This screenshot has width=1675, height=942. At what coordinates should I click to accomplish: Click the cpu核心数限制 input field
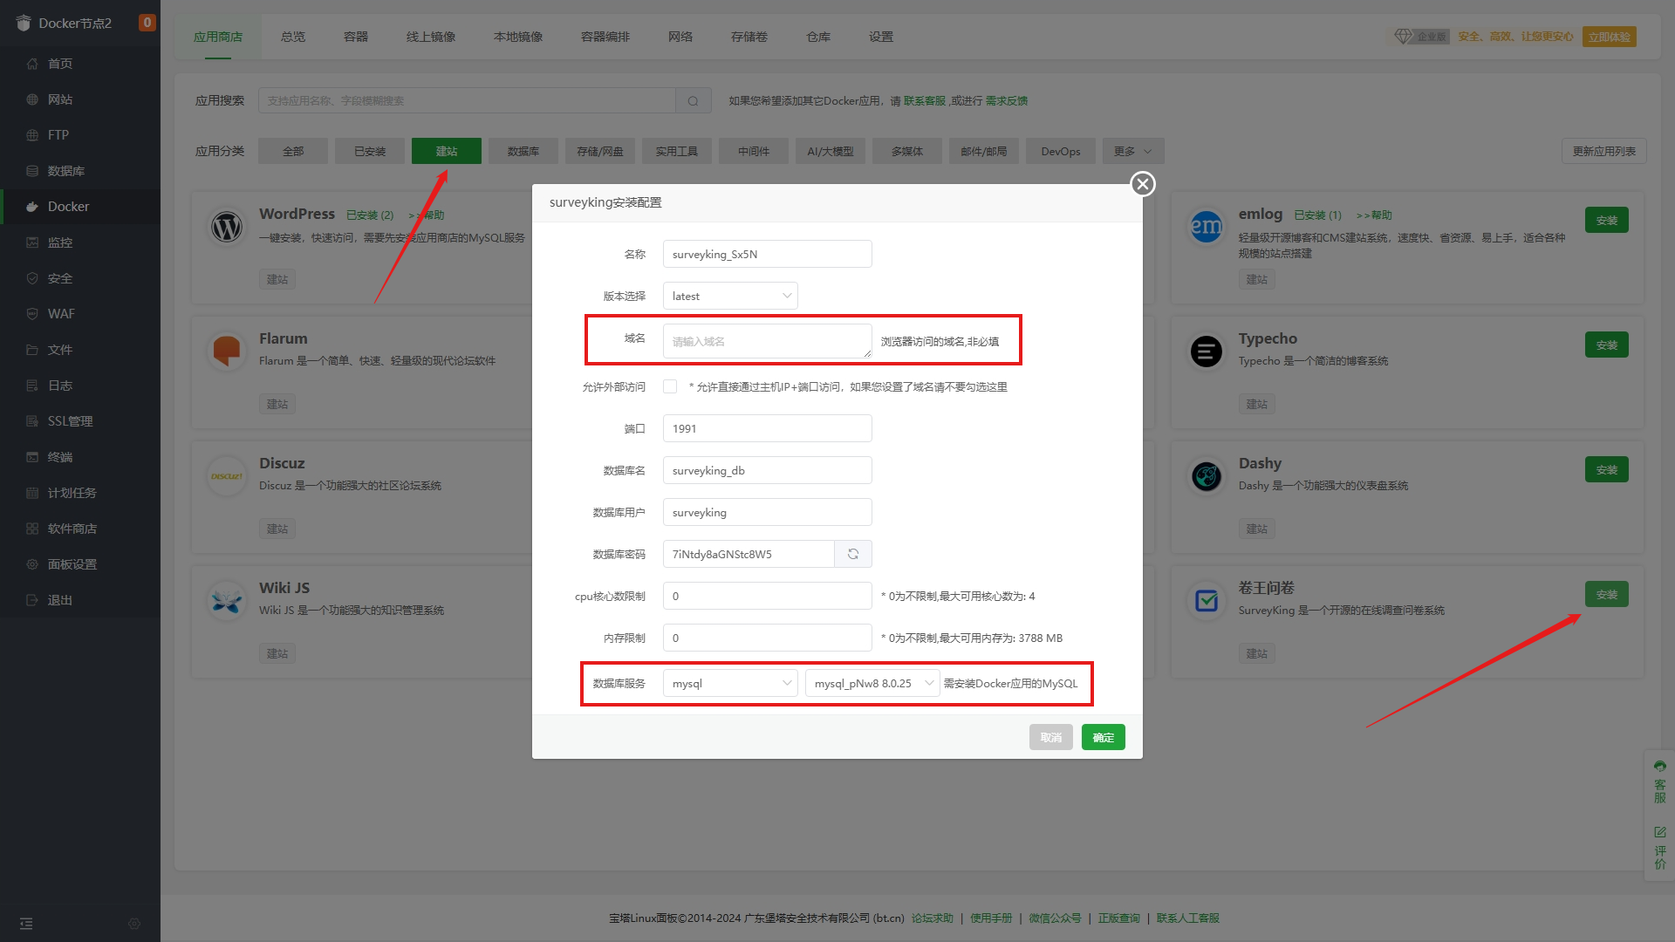coord(768,596)
